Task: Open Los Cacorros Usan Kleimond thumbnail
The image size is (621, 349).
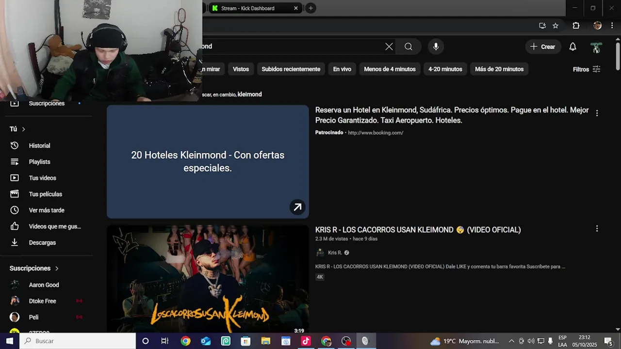Action: (208, 279)
